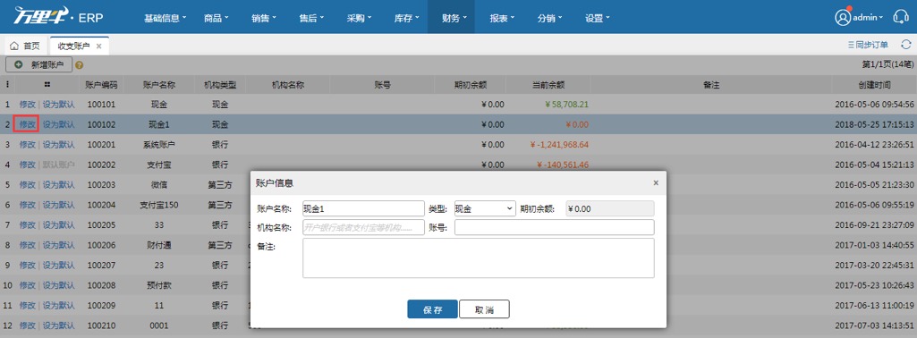
Task: Click the 创建时间 column header
Action: click(874, 85)
